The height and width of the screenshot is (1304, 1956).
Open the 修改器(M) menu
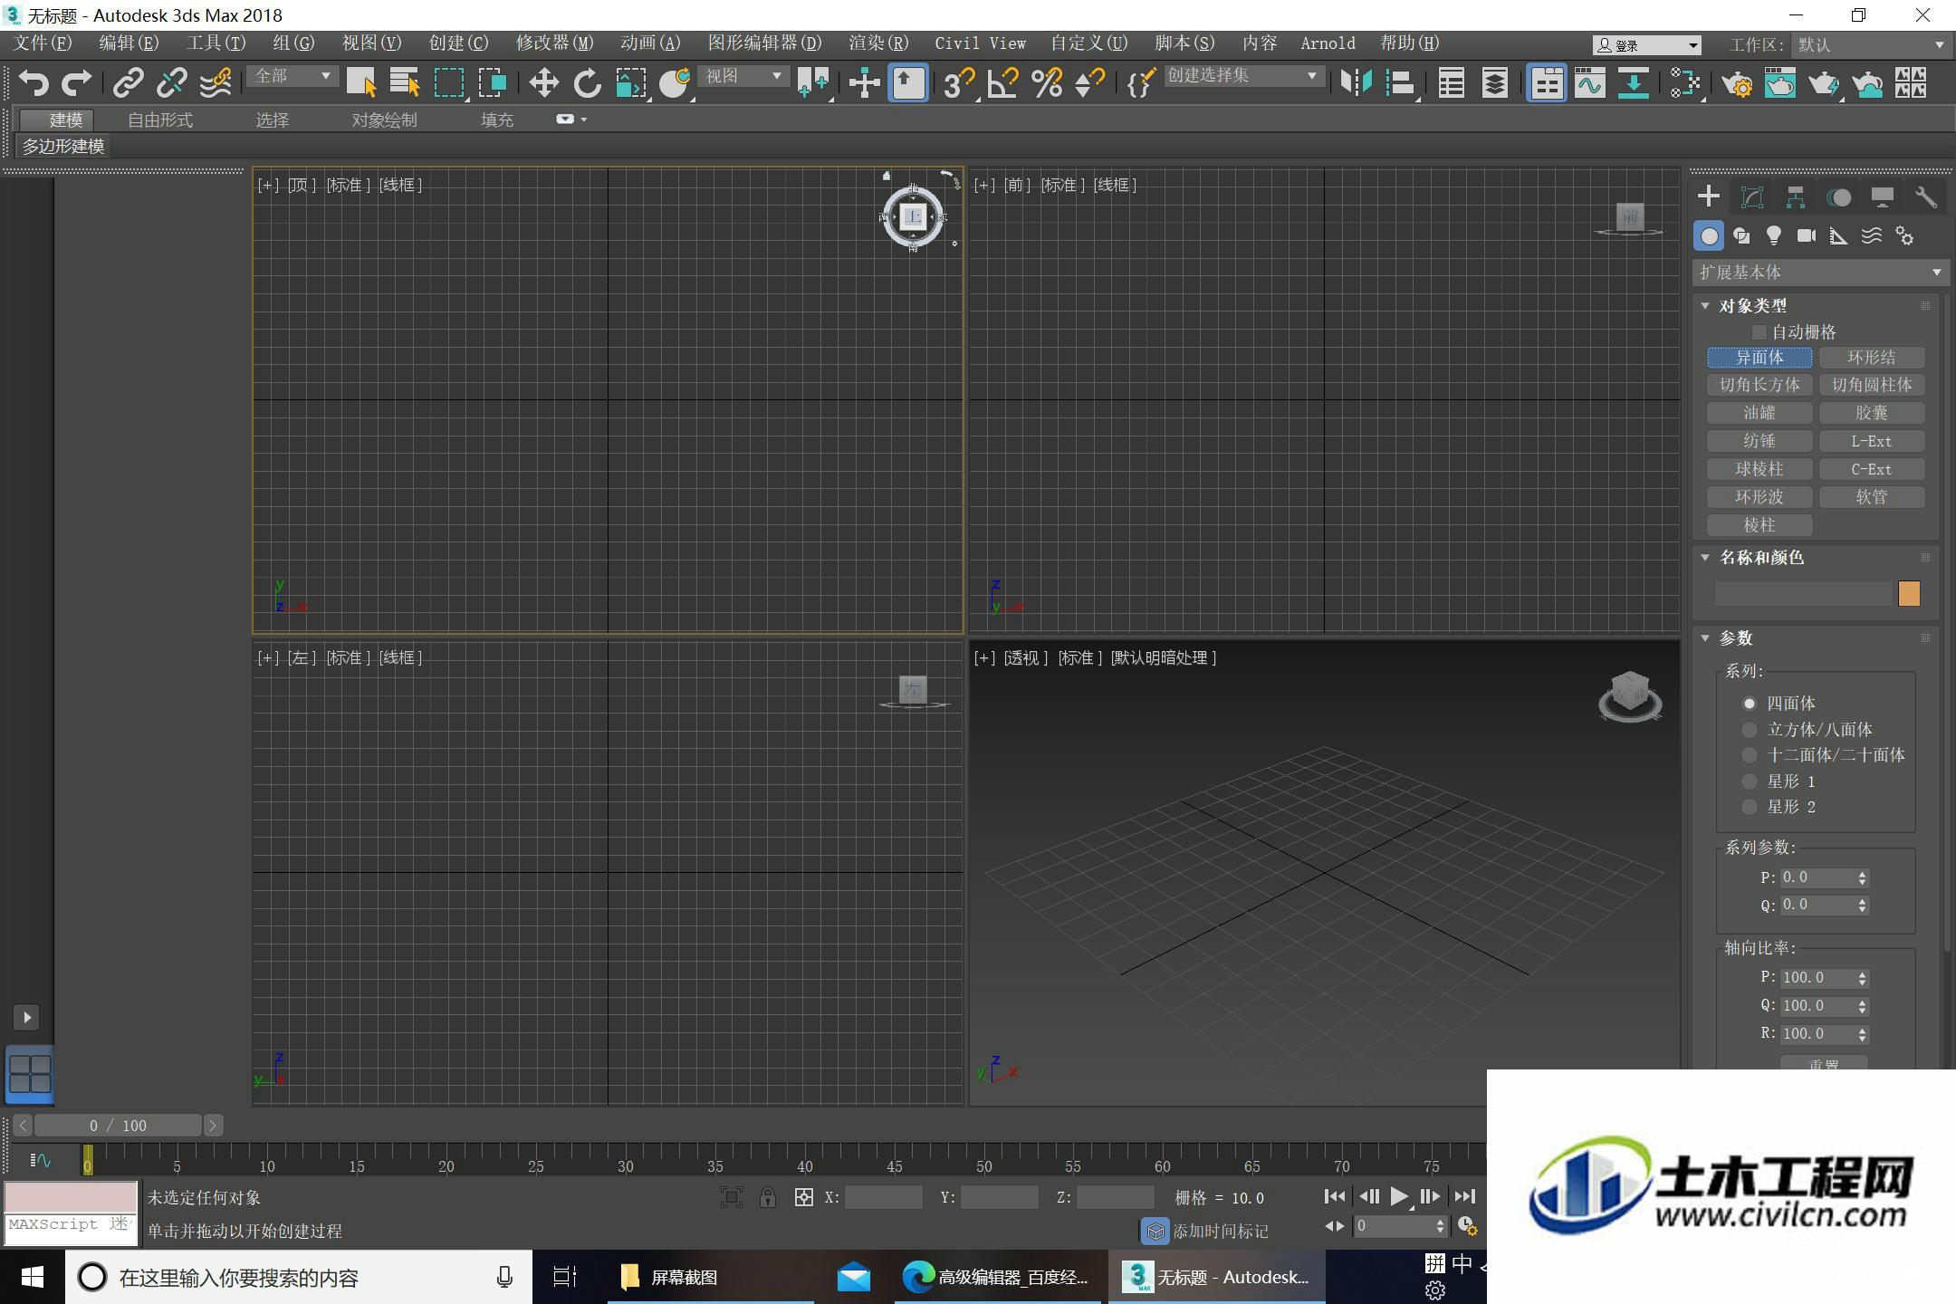pyautogui.click(x=554, y=43)
